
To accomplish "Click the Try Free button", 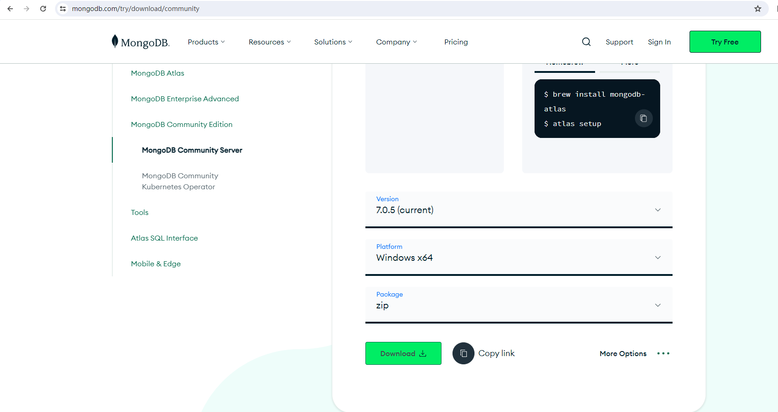I will (x=725, y=42).
